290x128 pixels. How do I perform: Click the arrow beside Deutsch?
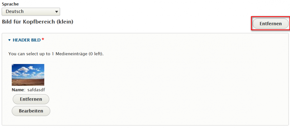click(57, 12)
